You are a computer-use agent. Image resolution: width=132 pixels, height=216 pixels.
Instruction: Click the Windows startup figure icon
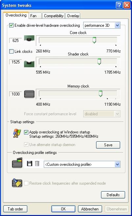[17, 133]
